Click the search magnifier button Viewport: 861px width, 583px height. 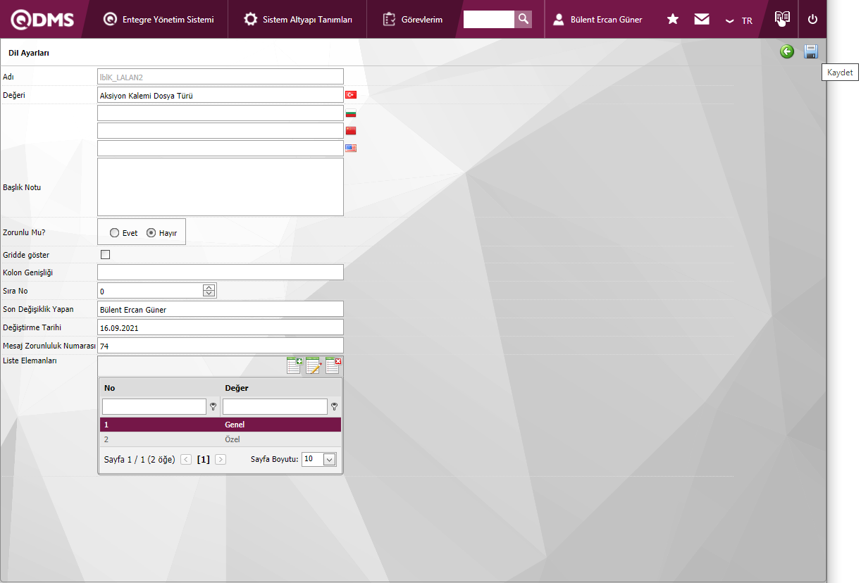click(523, 19)
